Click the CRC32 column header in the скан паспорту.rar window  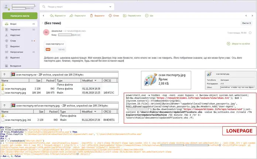tap(110, 80)
